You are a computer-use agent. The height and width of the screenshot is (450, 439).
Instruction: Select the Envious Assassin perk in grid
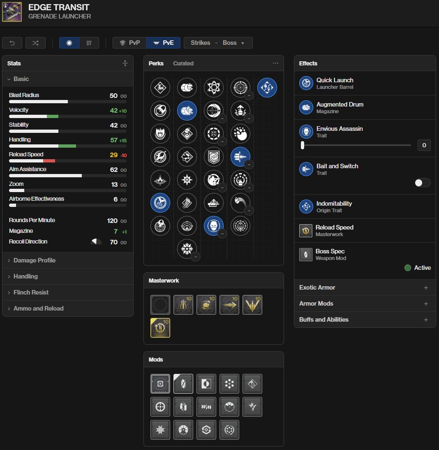(x=214, y=226)
